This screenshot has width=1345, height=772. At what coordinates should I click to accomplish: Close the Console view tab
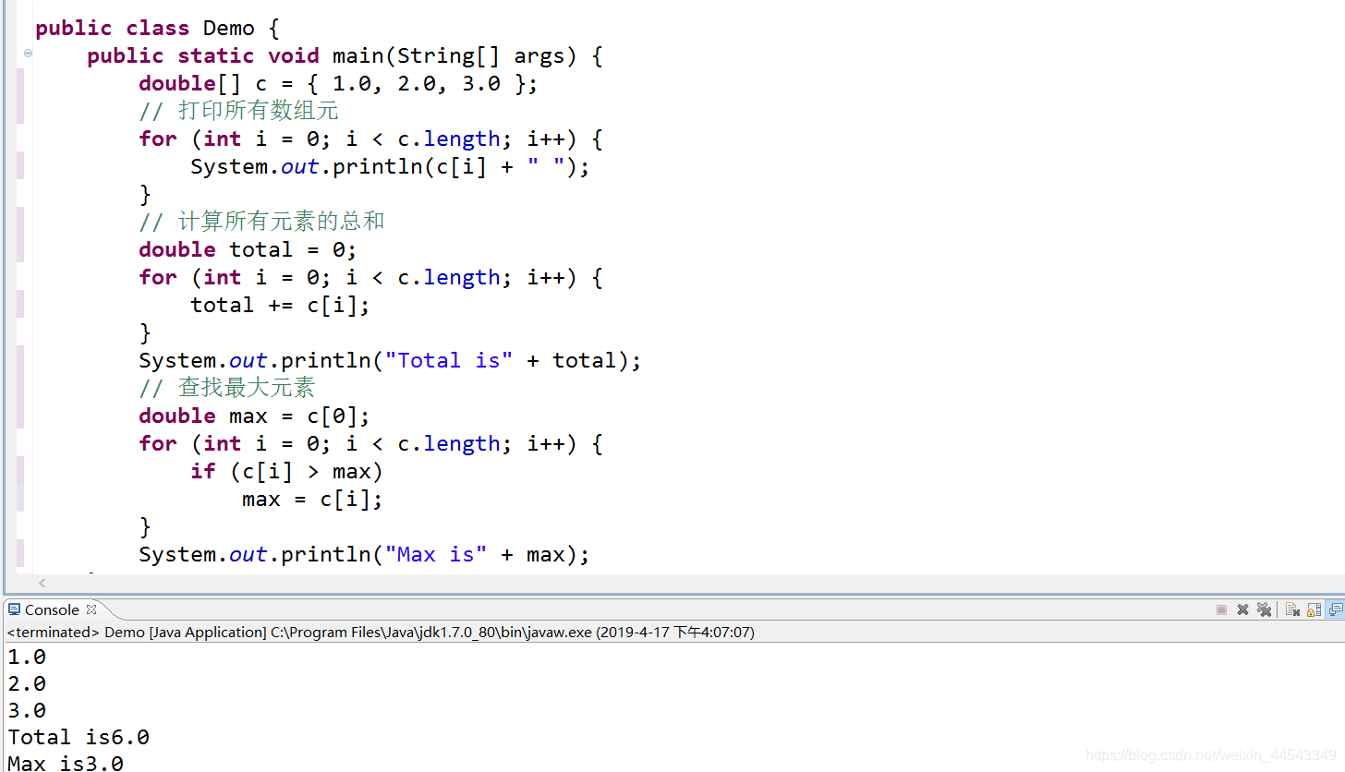click(x=91, y=609)
